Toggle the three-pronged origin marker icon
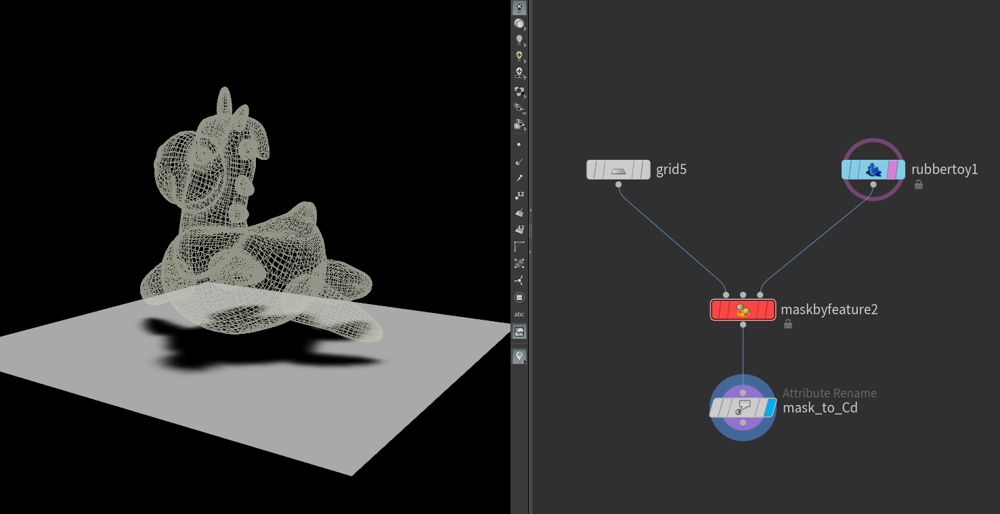 tap(519, 280)
